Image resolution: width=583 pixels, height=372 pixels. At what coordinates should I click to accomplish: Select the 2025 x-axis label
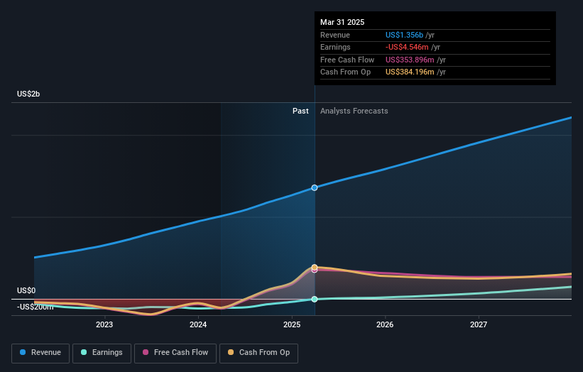pos(292,324)
